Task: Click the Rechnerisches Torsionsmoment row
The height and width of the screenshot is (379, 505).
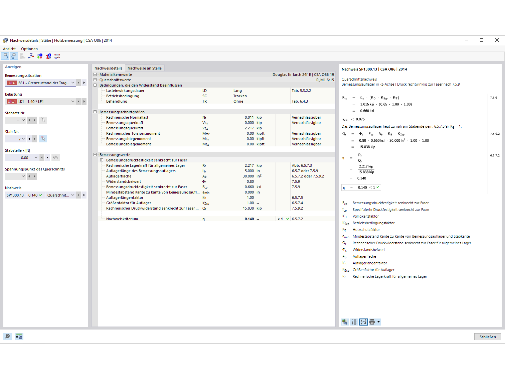Action: click(216, 133)
